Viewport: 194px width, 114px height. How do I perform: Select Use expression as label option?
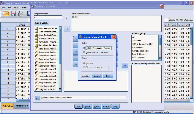pos(84,52)
